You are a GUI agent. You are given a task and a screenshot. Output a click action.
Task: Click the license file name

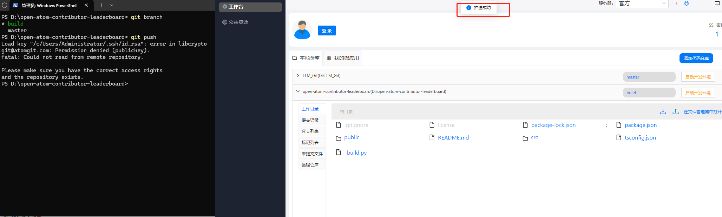coord(446,125)
